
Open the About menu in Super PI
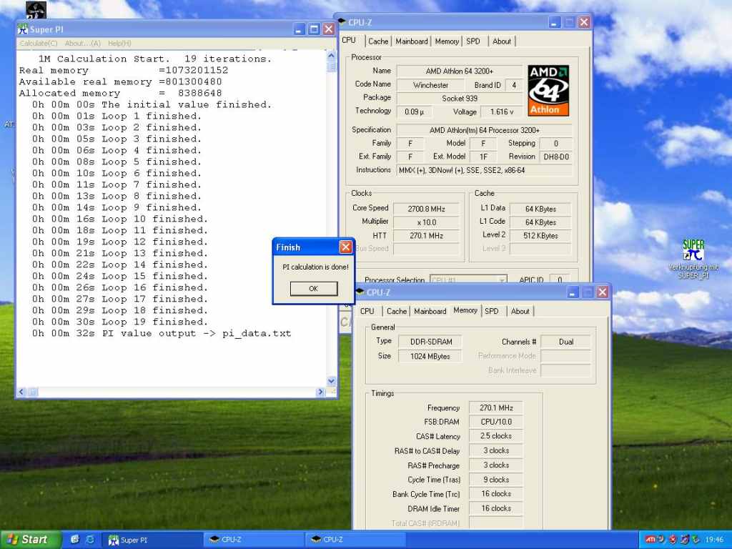tap(83, 44)
